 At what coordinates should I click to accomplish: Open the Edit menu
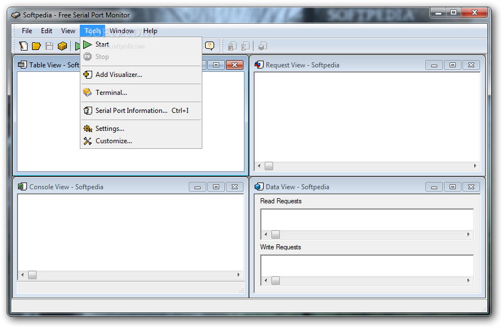[x=47, y=31]
